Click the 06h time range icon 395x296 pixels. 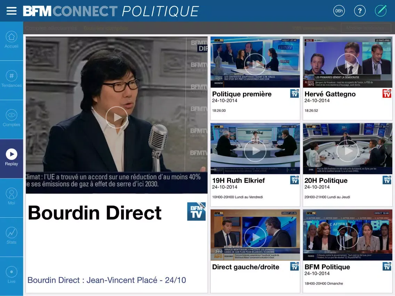339,11
